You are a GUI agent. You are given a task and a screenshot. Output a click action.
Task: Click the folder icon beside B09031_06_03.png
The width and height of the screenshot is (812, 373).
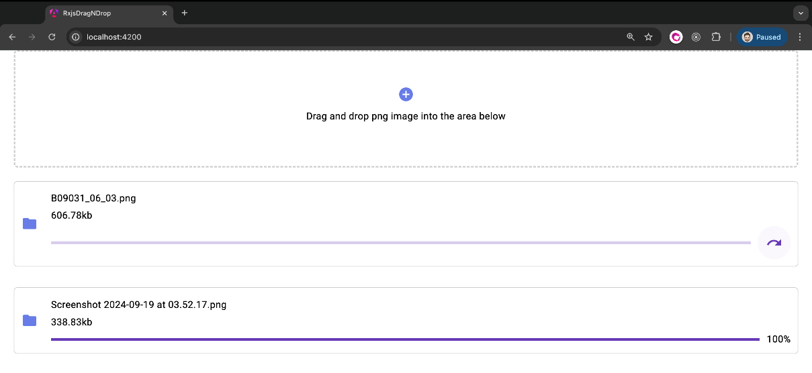30,223
